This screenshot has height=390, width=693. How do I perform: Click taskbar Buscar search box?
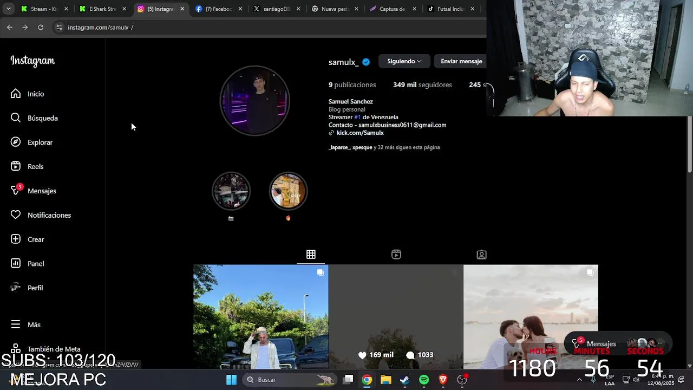(x=290, y=380)
